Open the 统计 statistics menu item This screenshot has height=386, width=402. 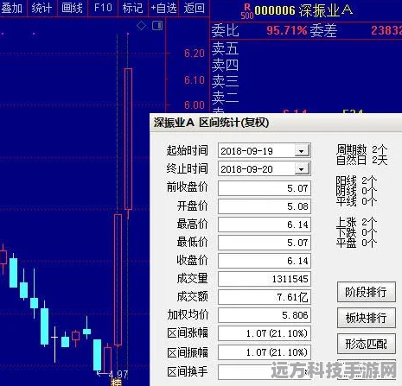point(41,8)
